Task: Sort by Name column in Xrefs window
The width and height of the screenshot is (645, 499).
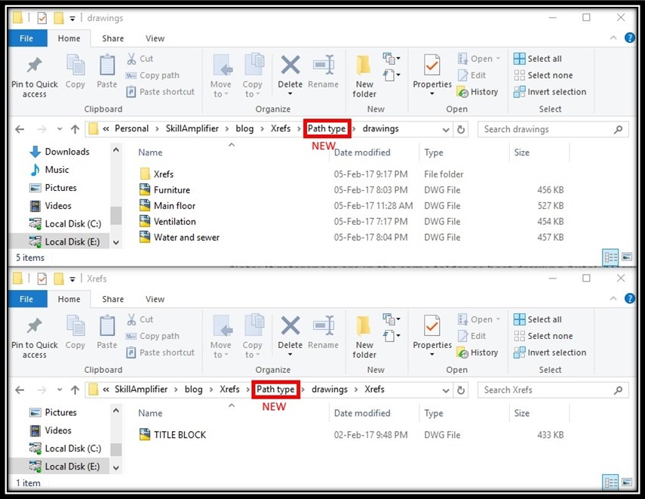Action: [x=150, y=413]
